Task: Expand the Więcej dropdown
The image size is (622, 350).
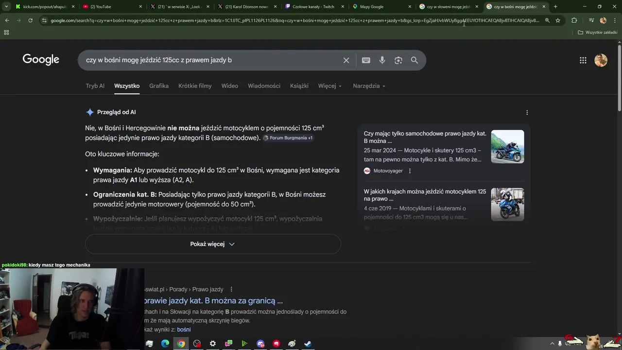Action: click(330, 86)
